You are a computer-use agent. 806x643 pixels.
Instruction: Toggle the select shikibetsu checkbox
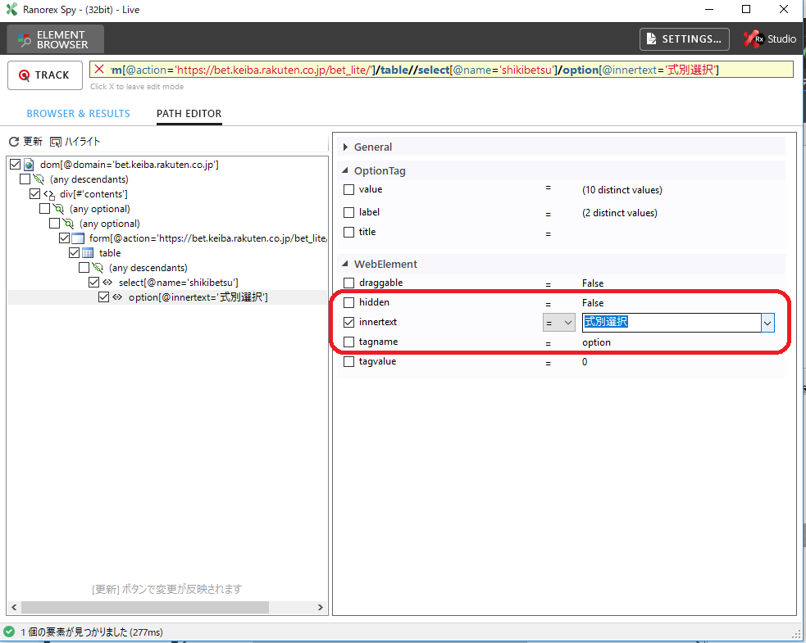tap(93, 283)
